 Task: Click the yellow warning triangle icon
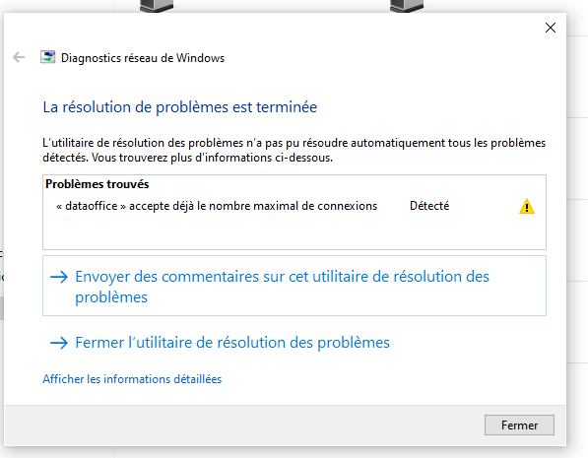[527, 206]
